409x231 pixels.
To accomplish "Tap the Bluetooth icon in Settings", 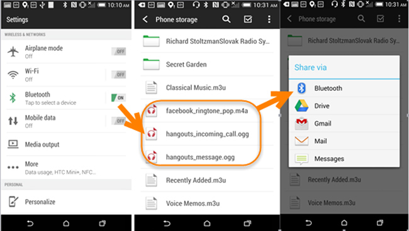I will click(x=13, y=98).
